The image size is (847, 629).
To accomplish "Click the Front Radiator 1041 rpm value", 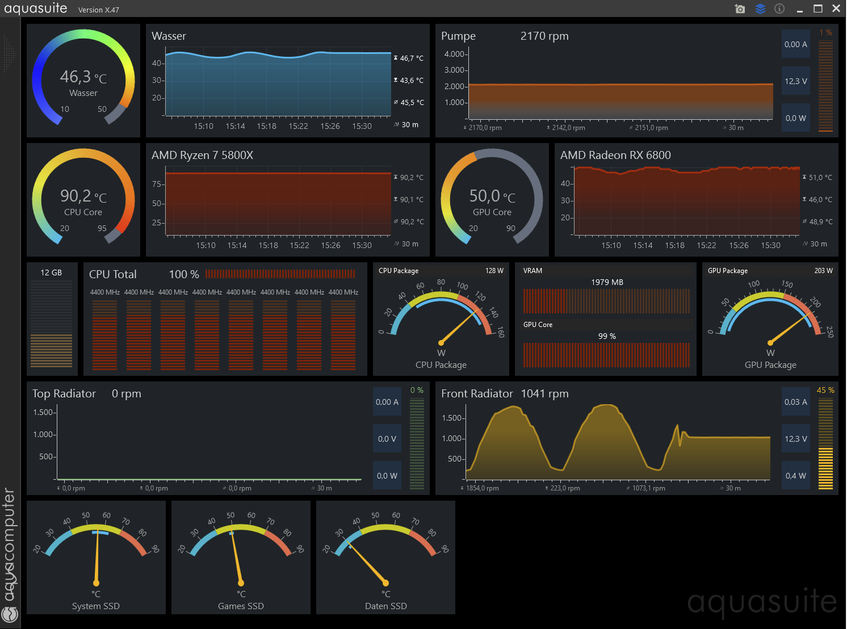I will pos(544,393).
